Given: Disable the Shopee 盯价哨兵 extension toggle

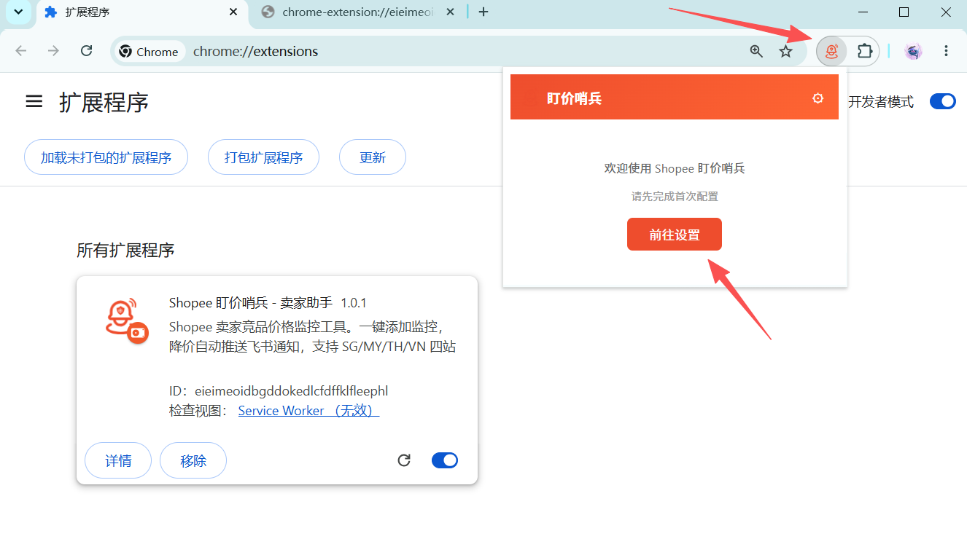Looking at the screenshot, I should (x=445, y=460).
